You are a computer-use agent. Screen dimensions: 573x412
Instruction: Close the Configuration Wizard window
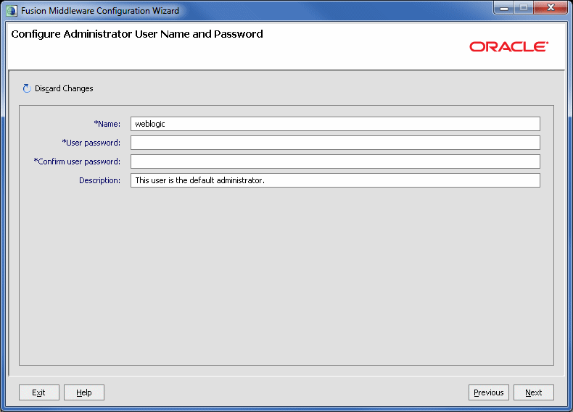tap(551, 8)
